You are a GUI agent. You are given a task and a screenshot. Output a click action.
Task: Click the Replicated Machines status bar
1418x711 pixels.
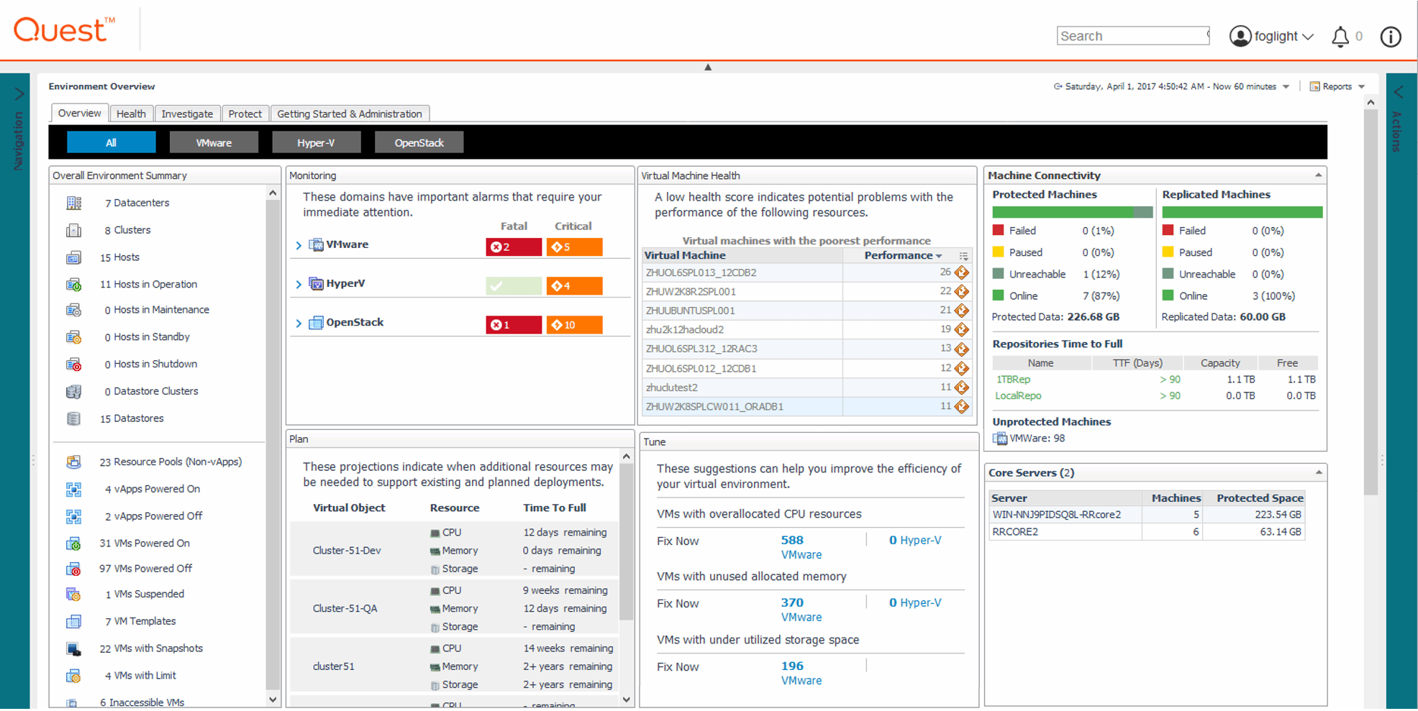pos(1242,212)
